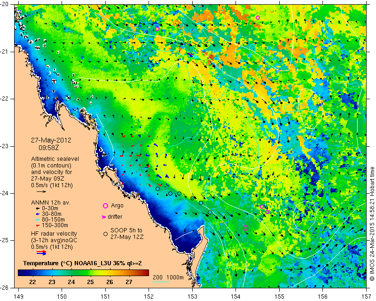Click the easternmost SOOP circle near 24.4S 153.4E
The image size is (376, 301).
tap(210, 213)
